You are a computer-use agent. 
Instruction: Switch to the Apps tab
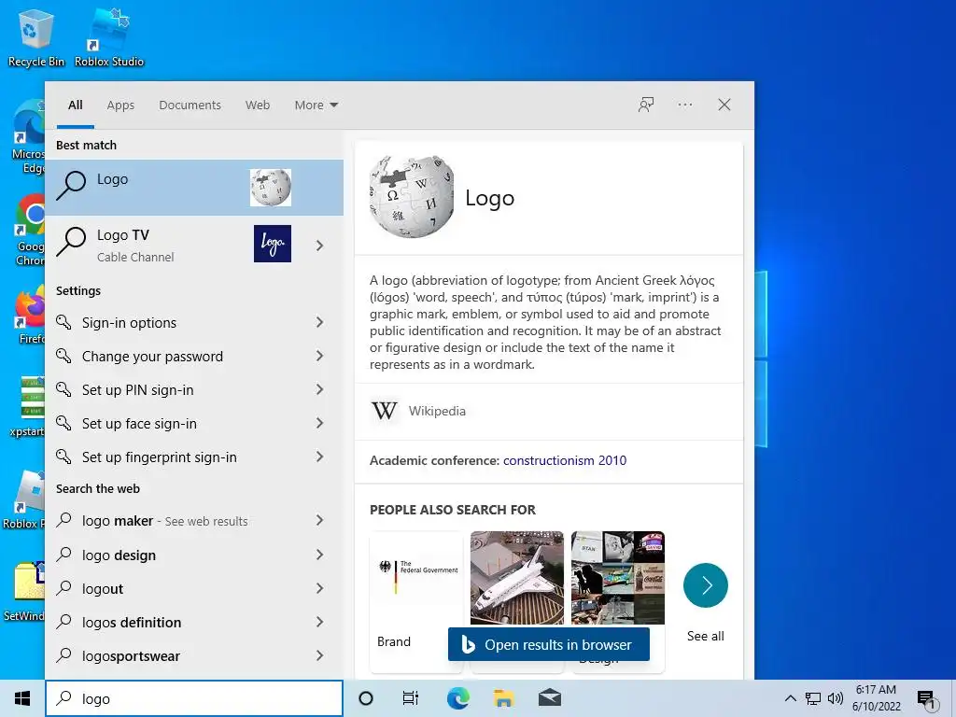120,105
